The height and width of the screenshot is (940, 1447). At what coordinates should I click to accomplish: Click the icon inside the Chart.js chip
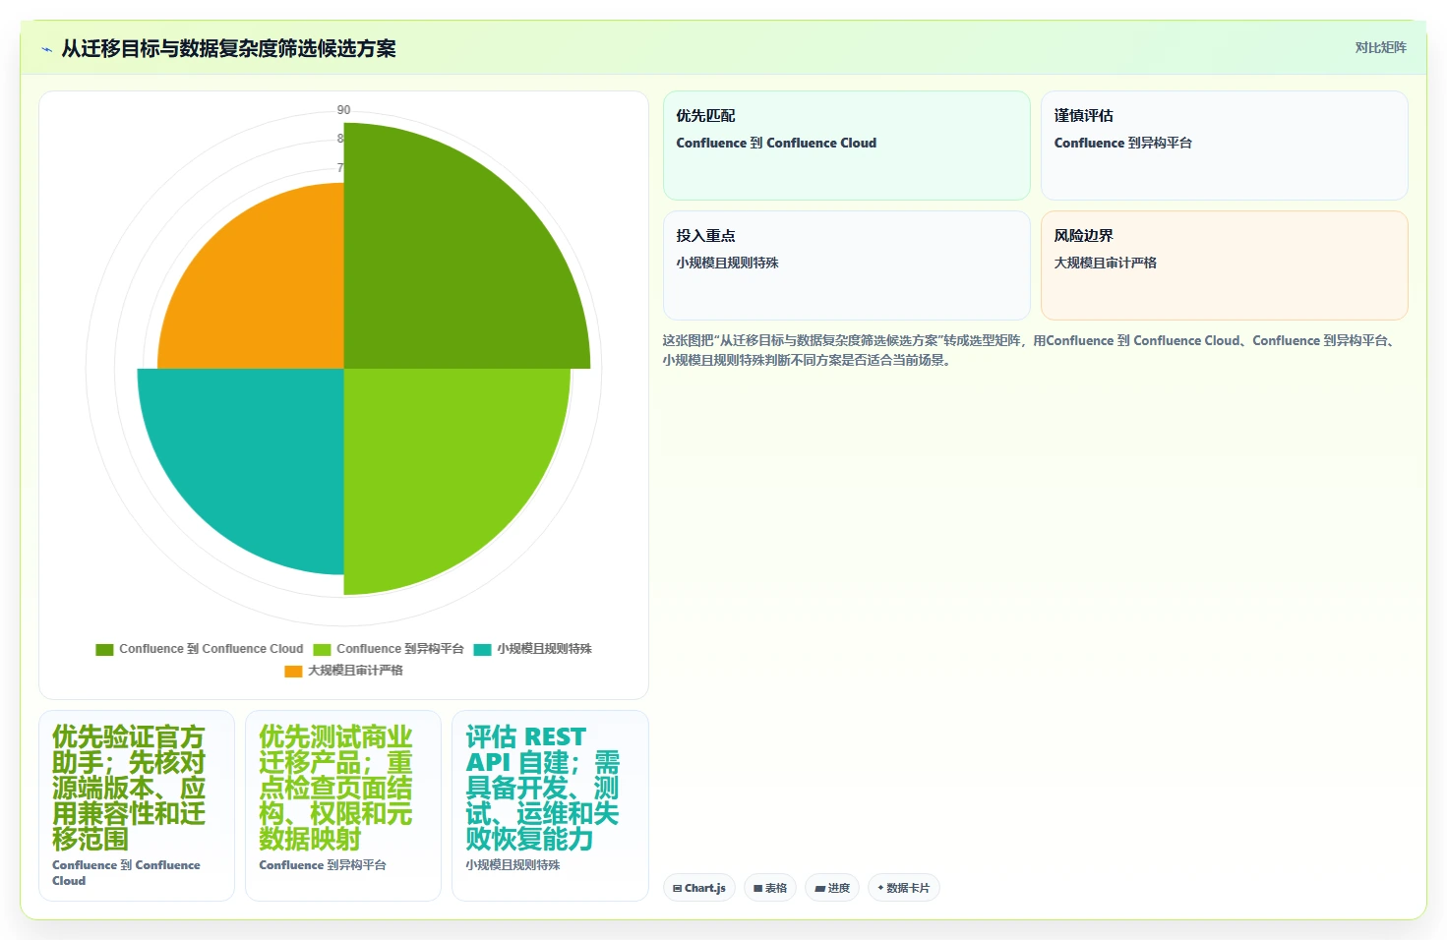677,888
